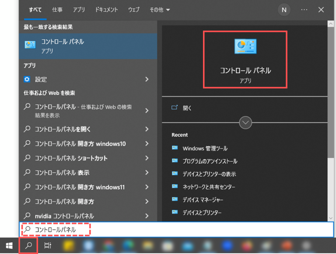Open recent item デバイスとプリンターの表示
This screenshot has width=336, height=254.
(x=210, y=174)
